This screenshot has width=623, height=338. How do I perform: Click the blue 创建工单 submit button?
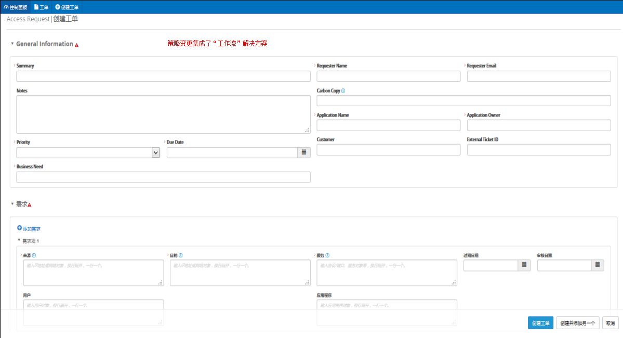click(540, 323)
